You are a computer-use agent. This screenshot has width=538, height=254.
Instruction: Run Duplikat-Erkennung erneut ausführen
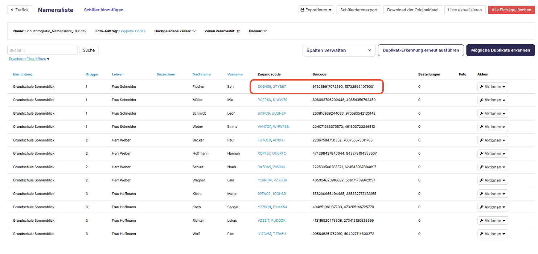421,50
